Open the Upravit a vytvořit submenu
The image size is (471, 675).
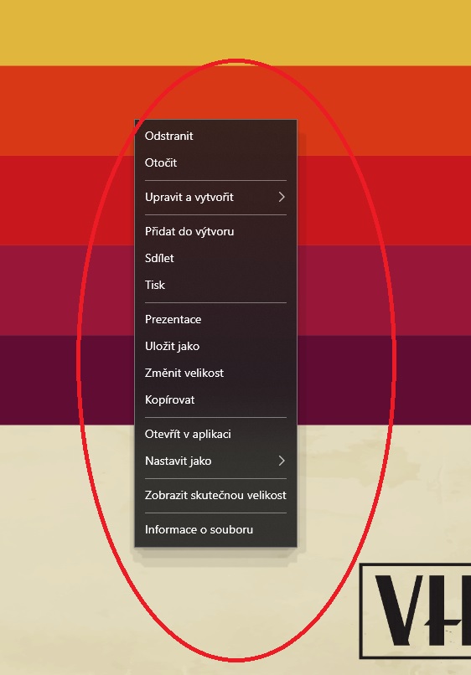click(215, 197)
